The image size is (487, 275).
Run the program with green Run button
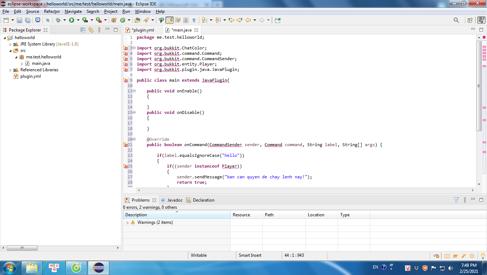pyautogui.click(x=72, y=20)
